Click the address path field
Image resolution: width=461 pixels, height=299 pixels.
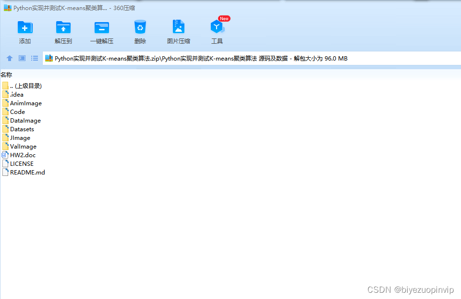252,58
